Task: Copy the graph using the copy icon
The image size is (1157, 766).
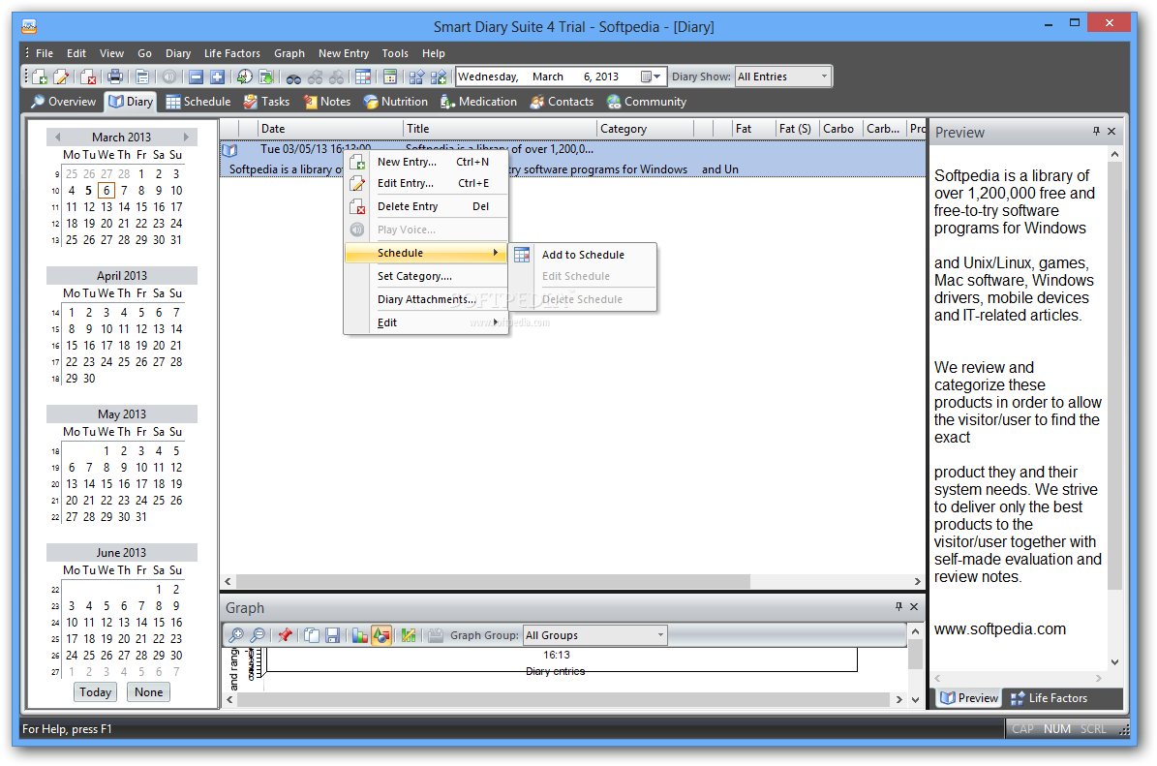Action: click(312, 635)
